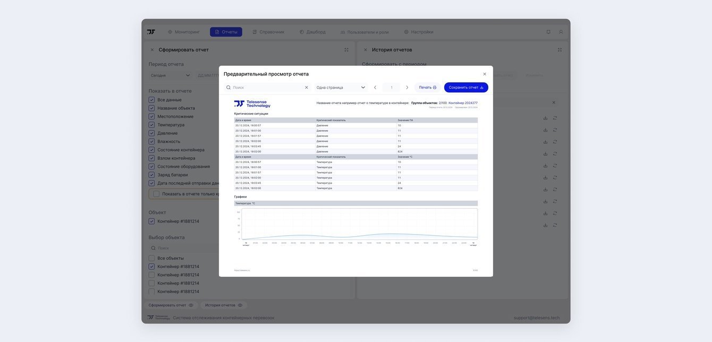Click the page number field in preview
Image resolution: width=712 pixels, height=342 pixels.
[x=392, y=87]
